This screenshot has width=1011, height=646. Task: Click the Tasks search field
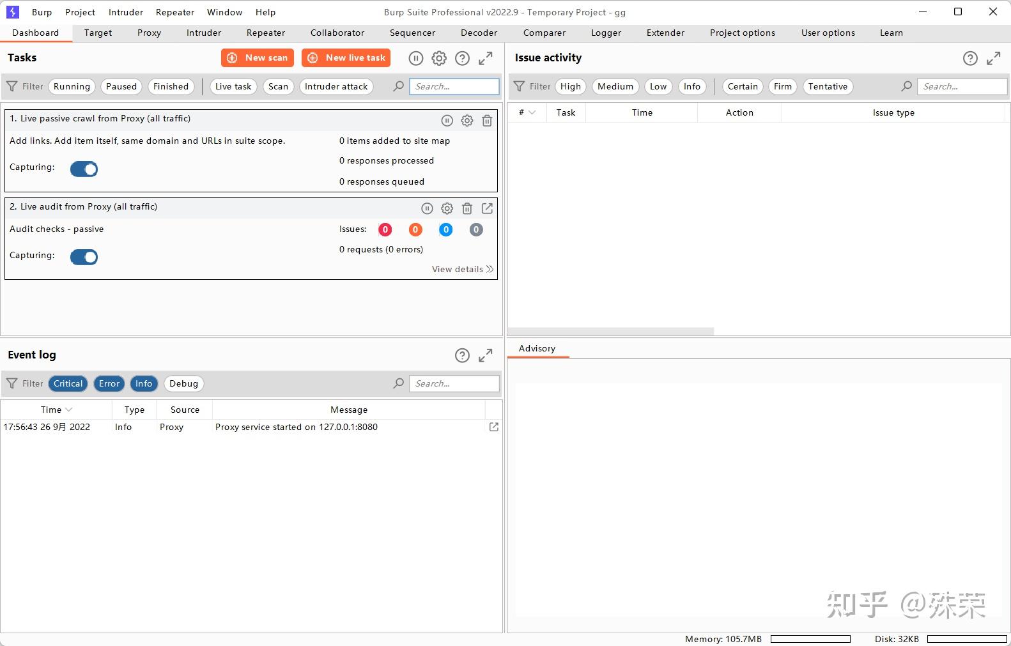pos(454,86)
